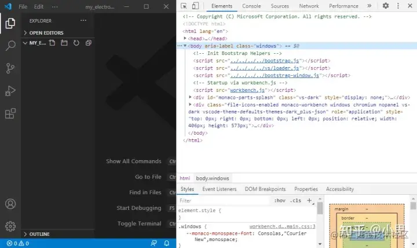Open the overflow menu after Edit
This screenshot has height=248, width=417.
(x=55, y=6)
